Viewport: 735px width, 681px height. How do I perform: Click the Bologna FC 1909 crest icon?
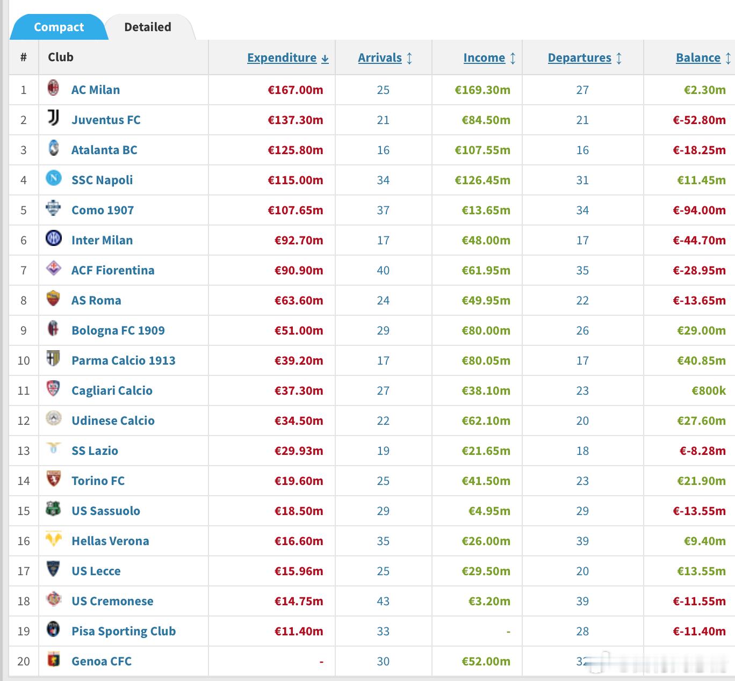tap(53, 328)
